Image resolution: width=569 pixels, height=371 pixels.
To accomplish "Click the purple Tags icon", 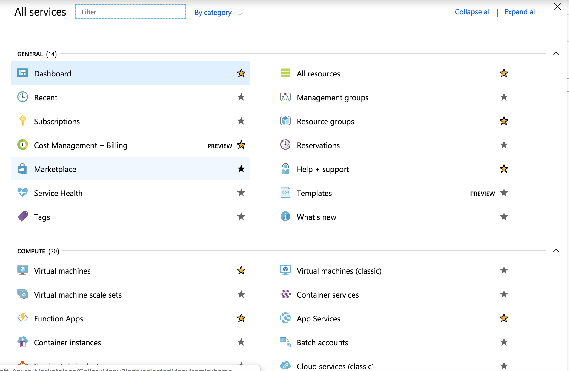I will (x=23, y=217).
